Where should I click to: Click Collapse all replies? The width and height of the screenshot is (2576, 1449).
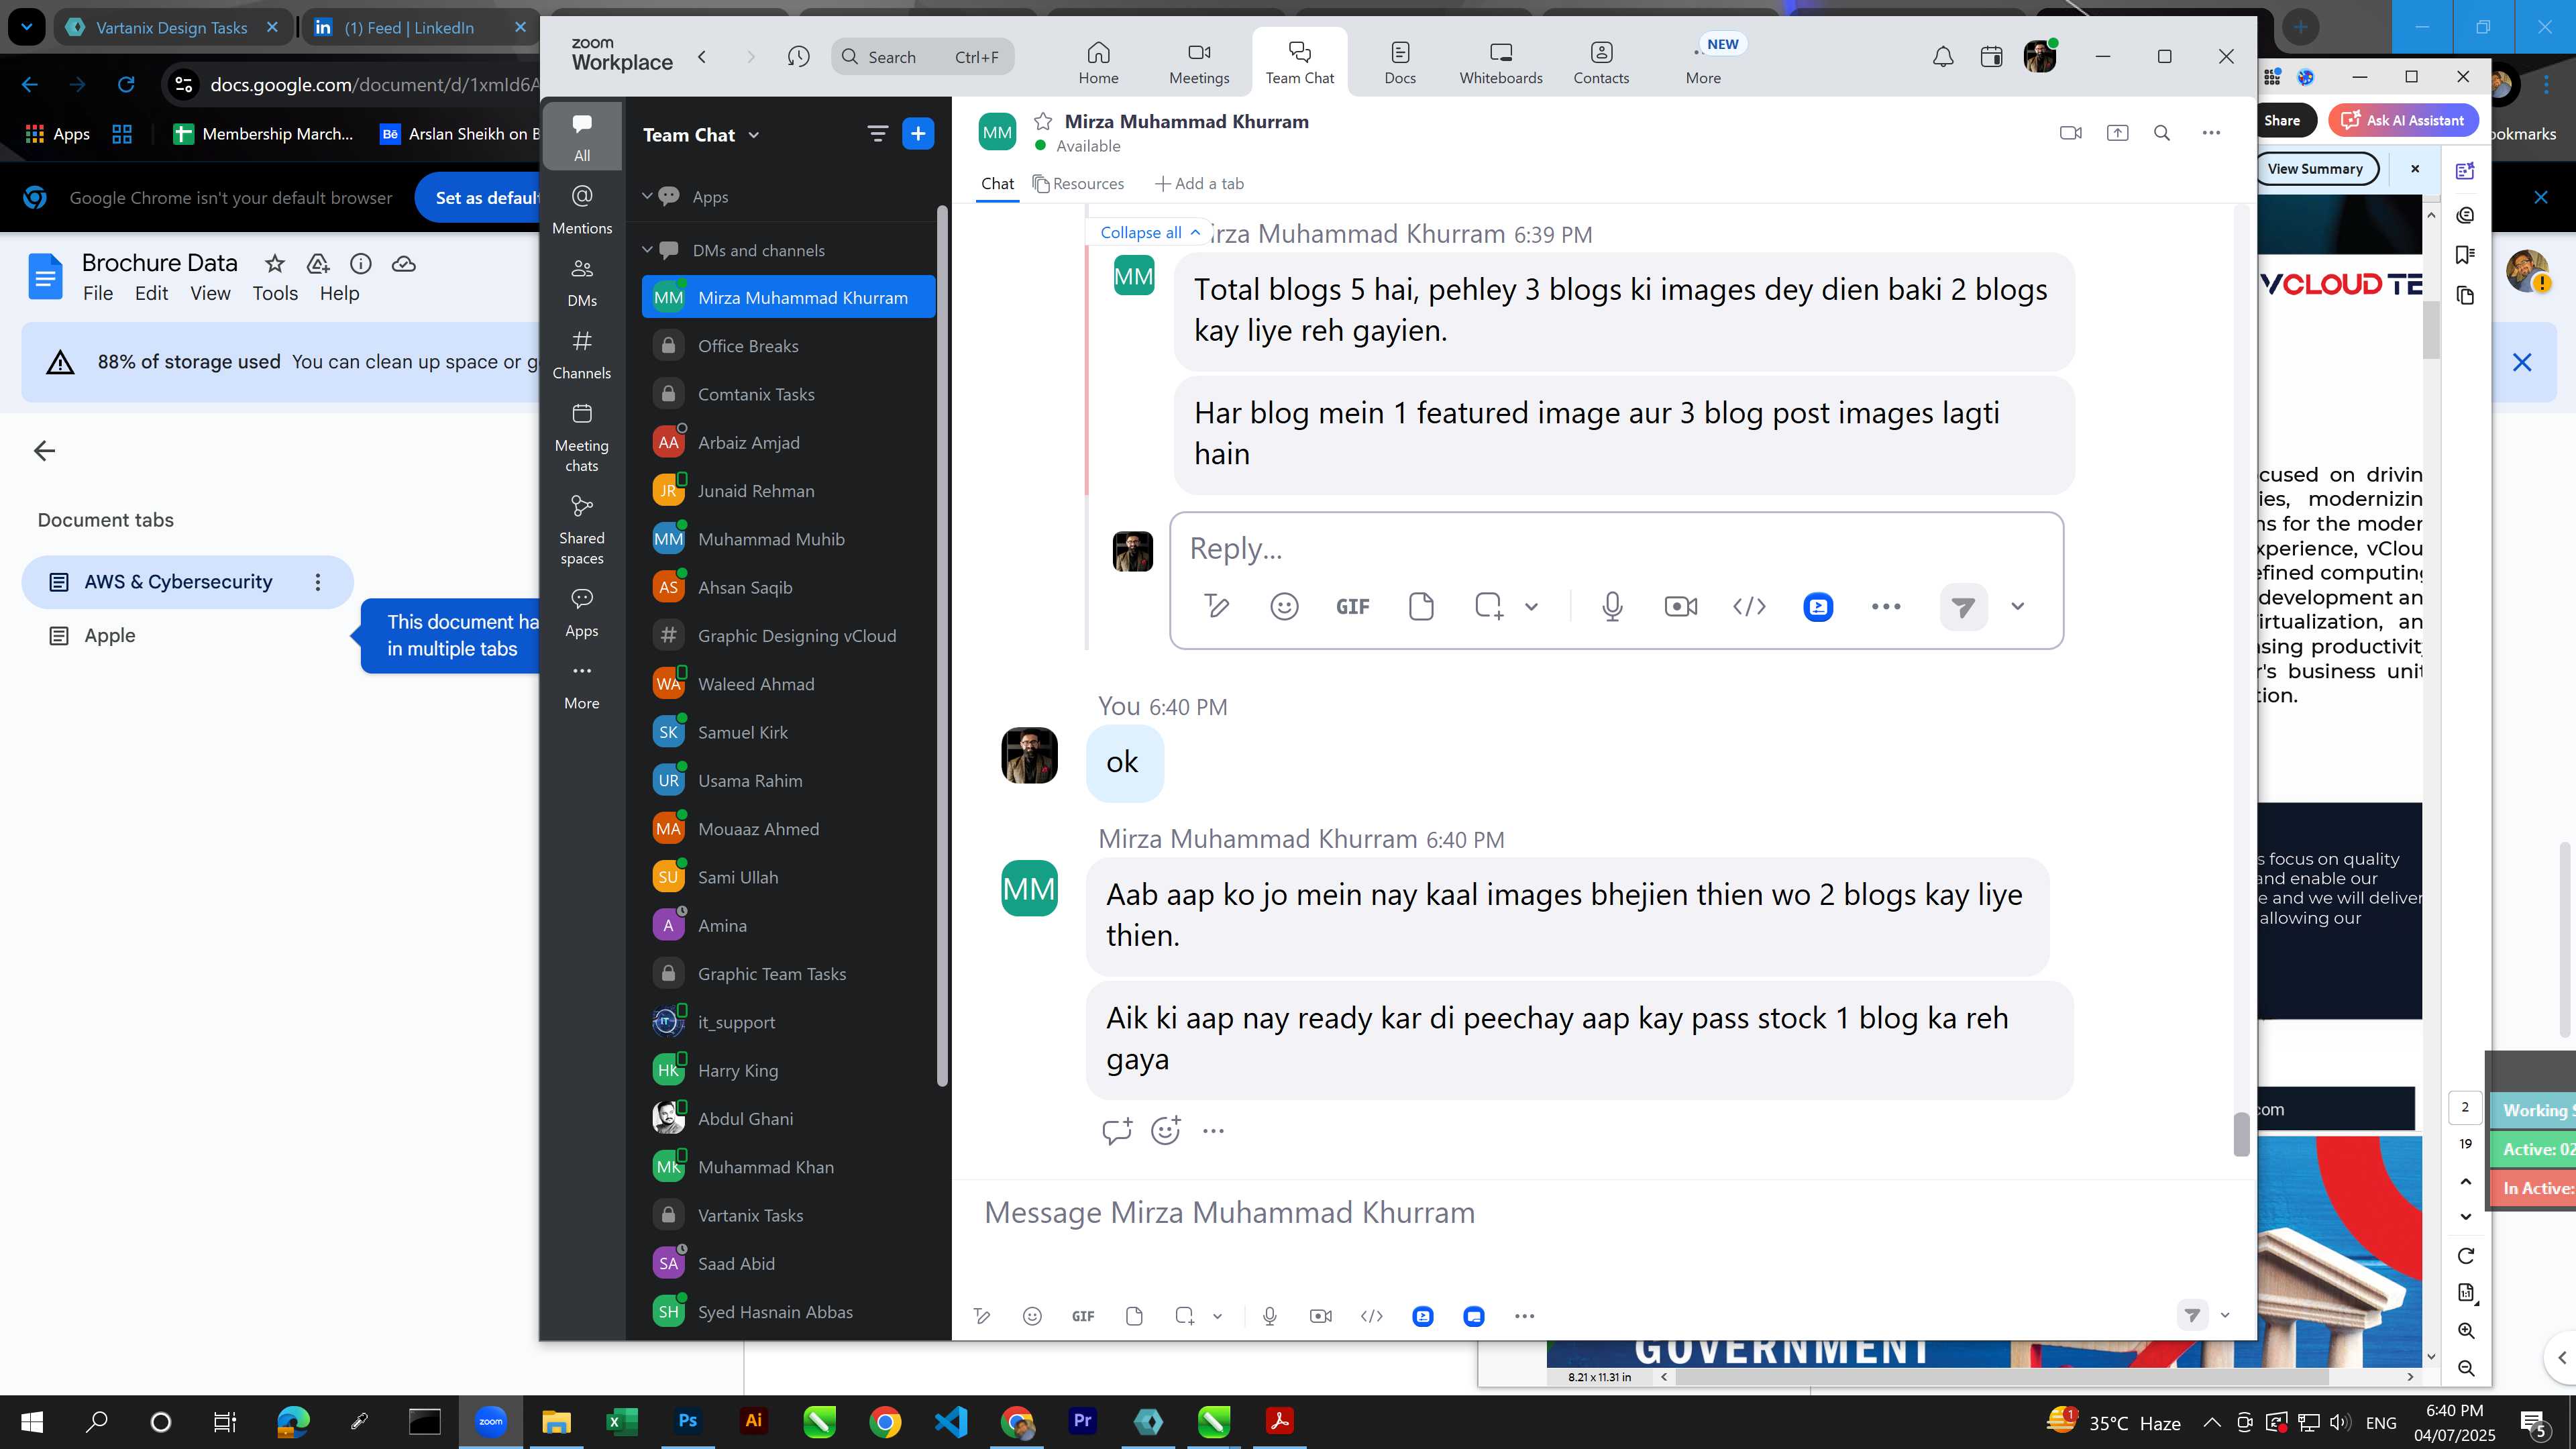[1150, 232]
